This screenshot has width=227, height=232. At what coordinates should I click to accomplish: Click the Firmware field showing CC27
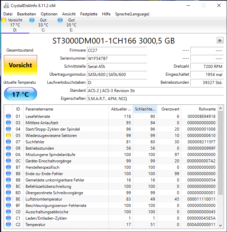(117, 51)
